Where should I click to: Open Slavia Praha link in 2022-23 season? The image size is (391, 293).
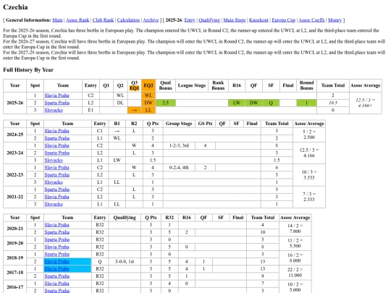[57, 168]
